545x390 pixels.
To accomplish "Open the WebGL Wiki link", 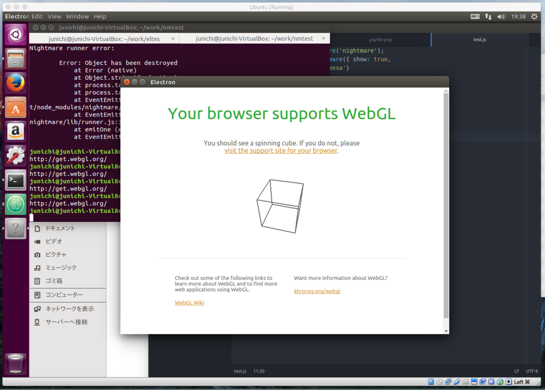I will point(189,303).
